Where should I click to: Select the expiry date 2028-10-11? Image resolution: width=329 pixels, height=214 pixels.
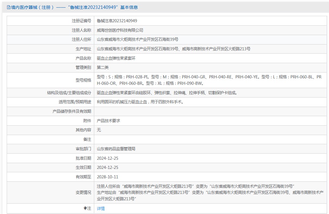[x=107, y=177]
